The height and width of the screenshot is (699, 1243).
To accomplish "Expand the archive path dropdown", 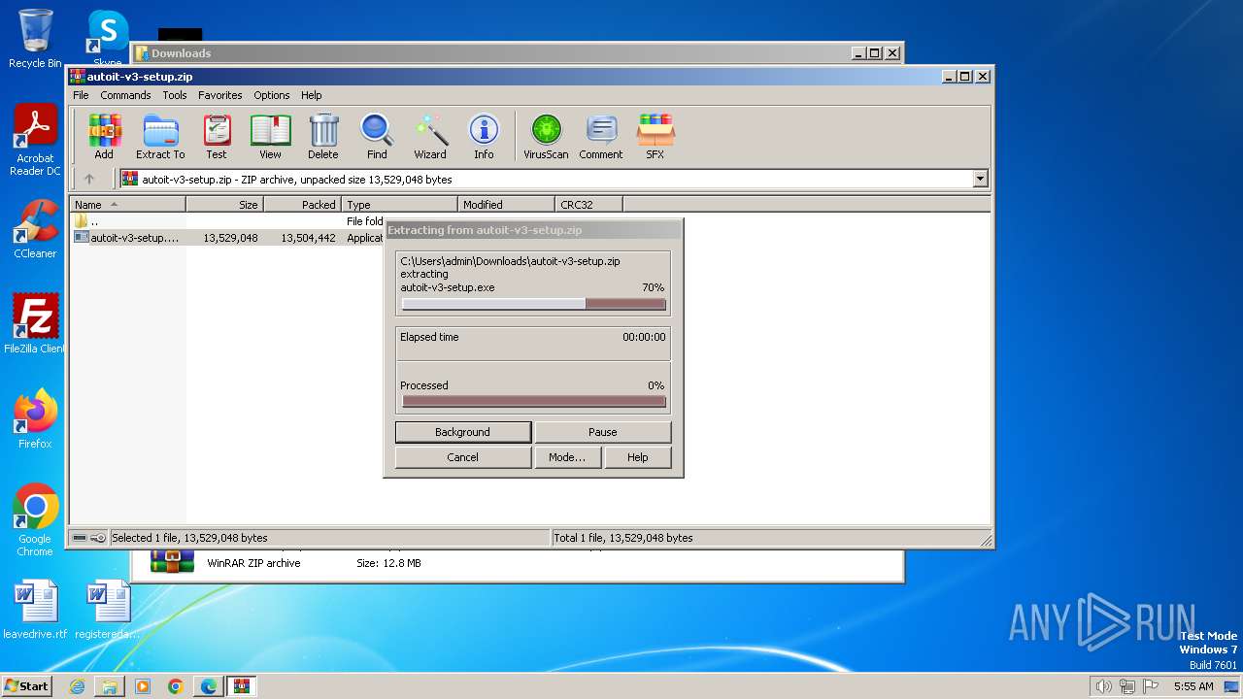I will 980,179.
